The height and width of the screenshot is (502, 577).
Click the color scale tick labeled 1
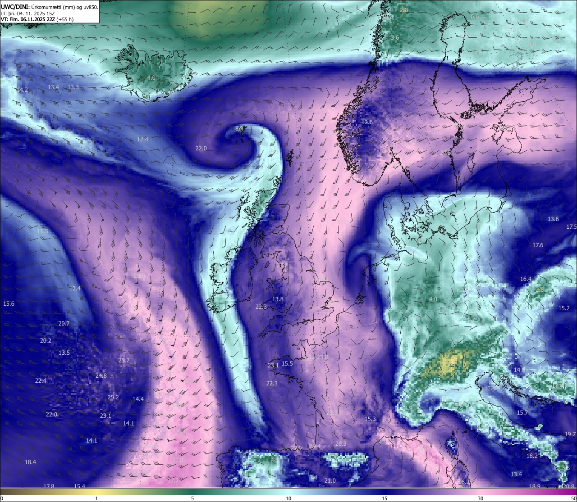(96, 498)
